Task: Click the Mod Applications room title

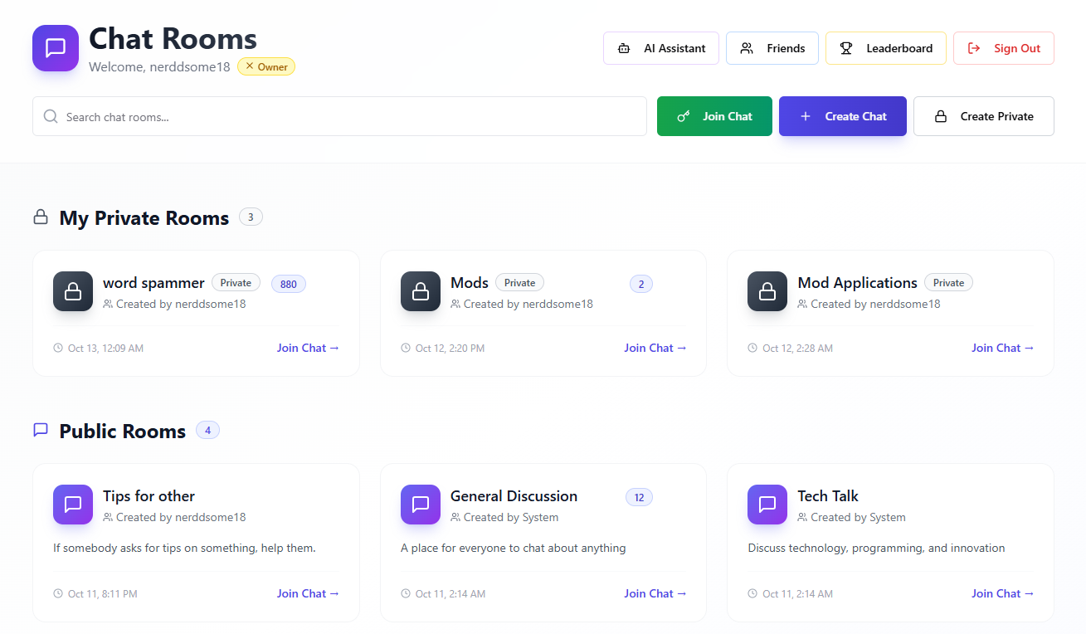Action: pyautogui.click(x=857, y=283)
